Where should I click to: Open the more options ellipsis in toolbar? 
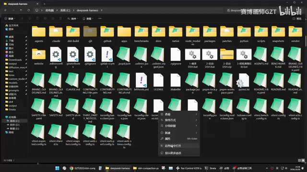coord(100,19)
